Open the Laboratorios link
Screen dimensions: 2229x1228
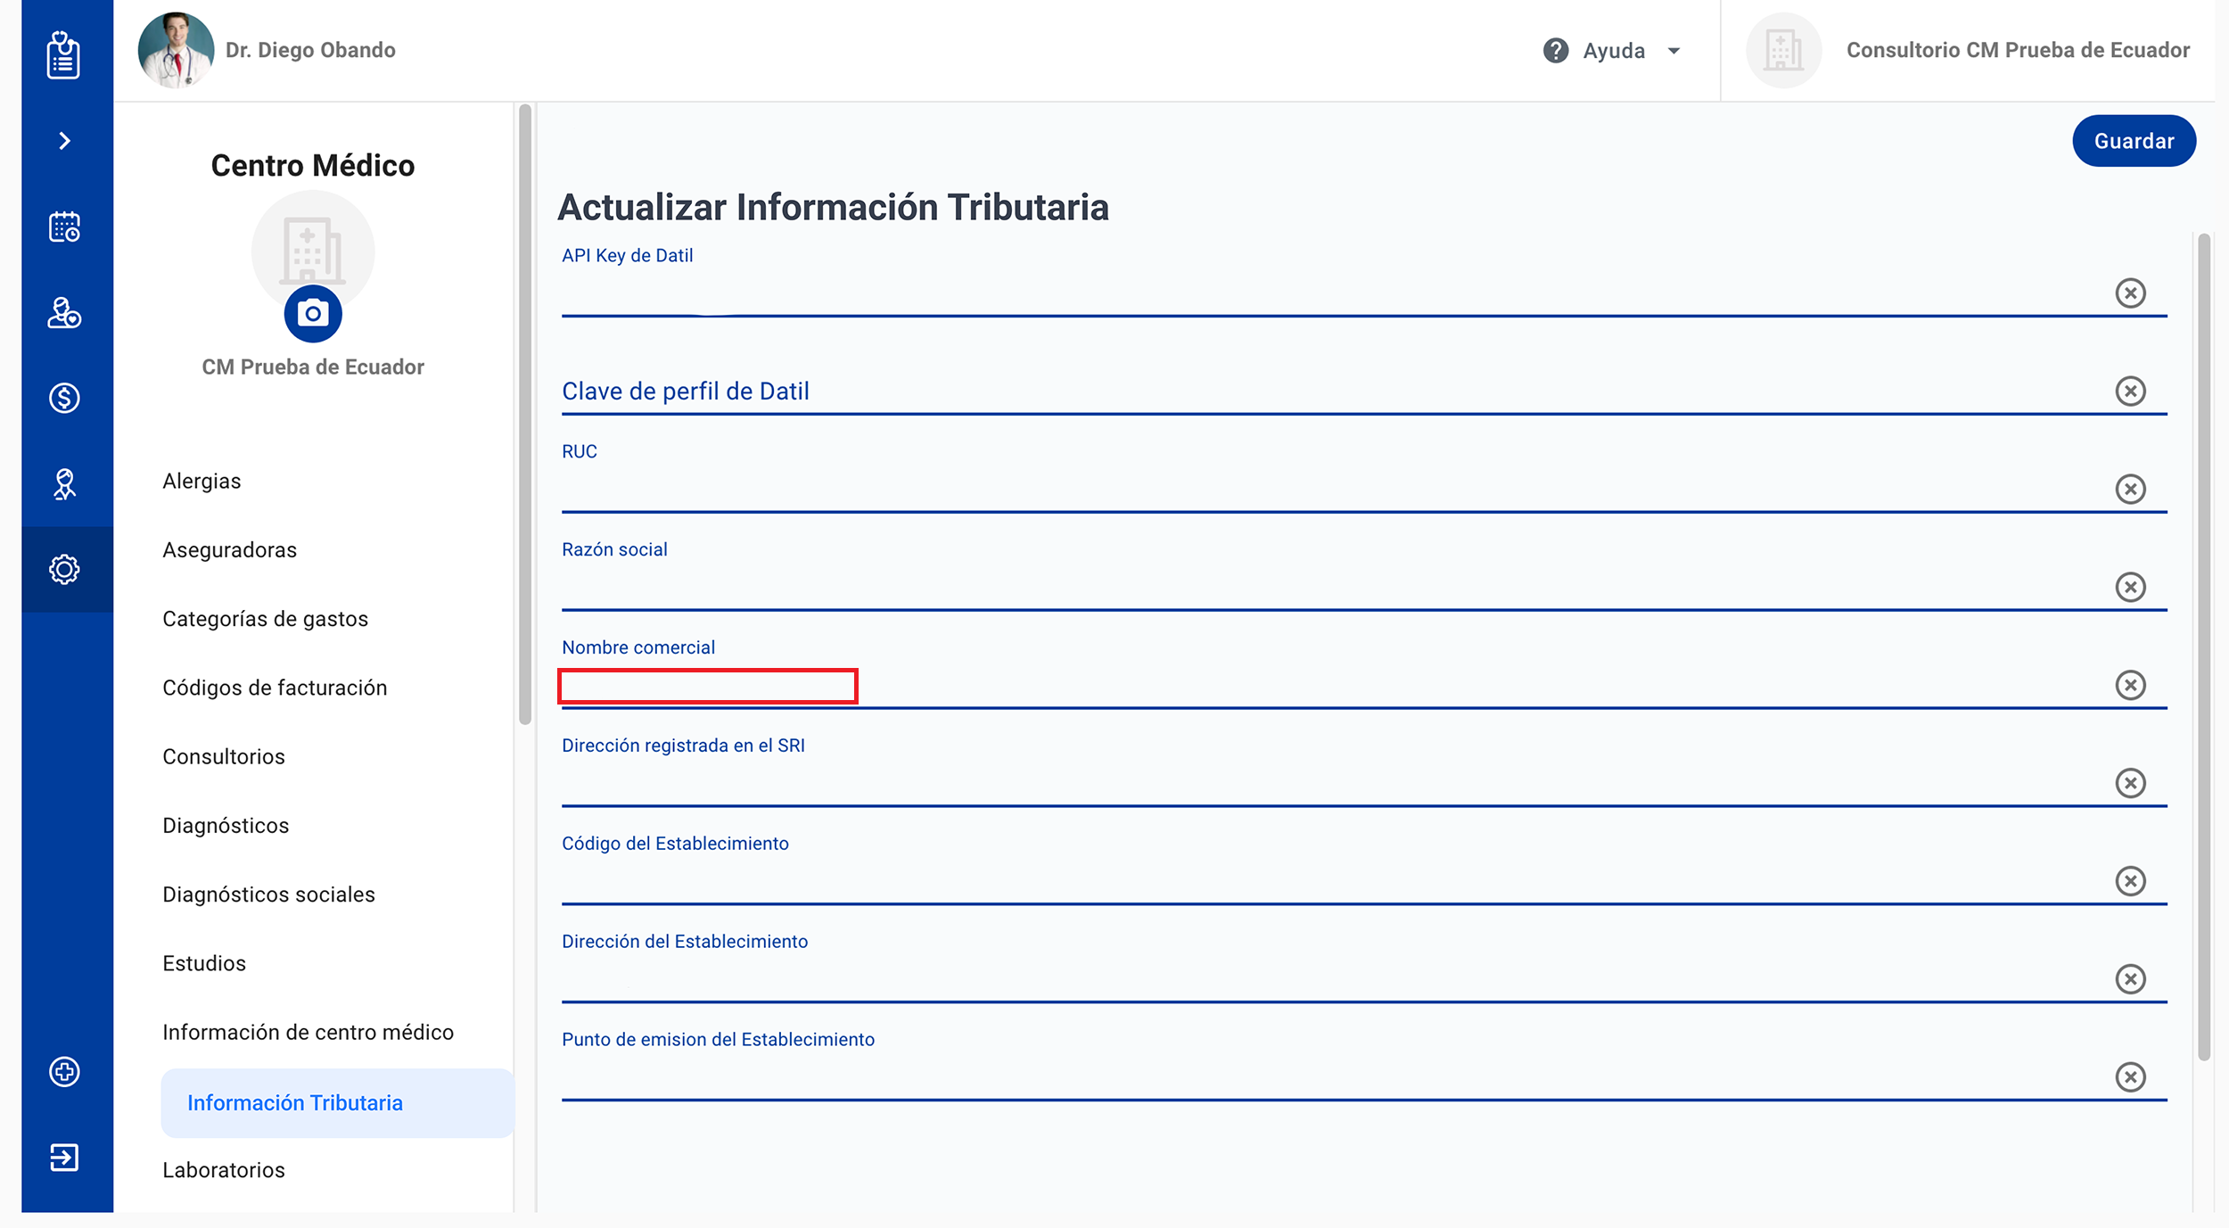(x=224, y=1170)
